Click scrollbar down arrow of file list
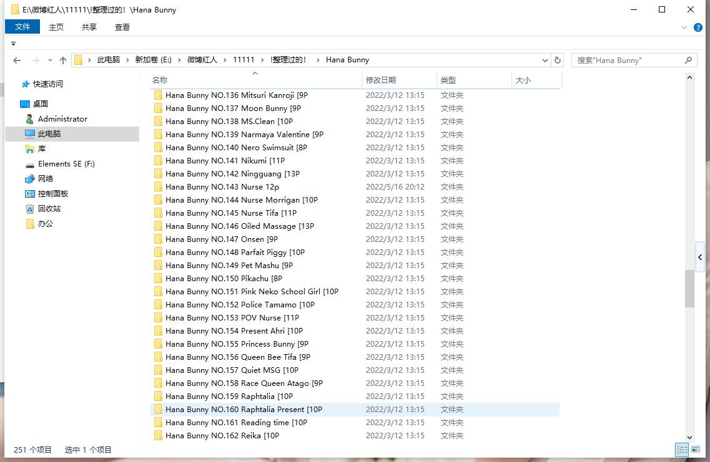Viewport: 710px width, 462px height. (x=689, y=437)
